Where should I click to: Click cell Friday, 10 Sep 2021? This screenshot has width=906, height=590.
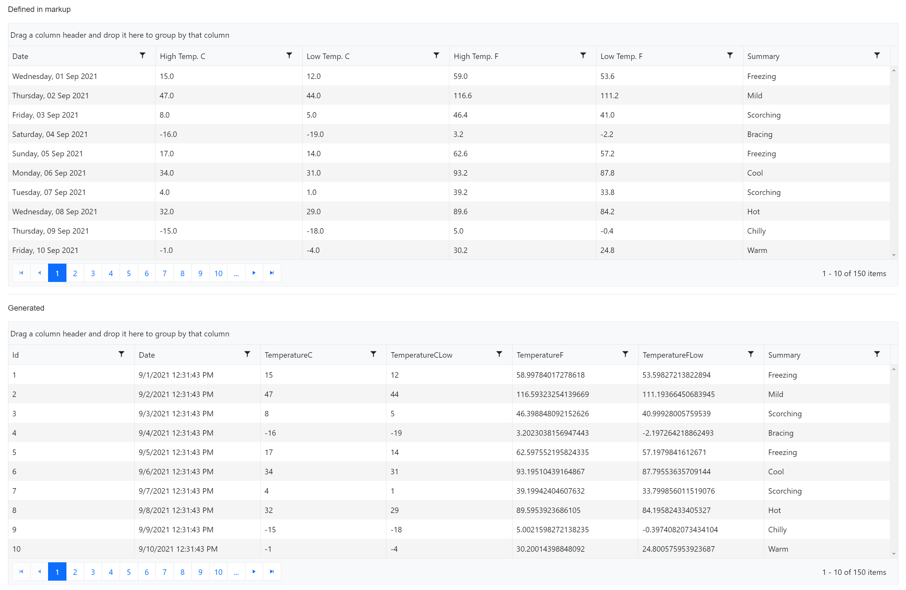(82, 250)
